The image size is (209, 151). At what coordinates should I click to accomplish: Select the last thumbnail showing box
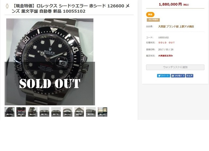click(x=103, y=112)
